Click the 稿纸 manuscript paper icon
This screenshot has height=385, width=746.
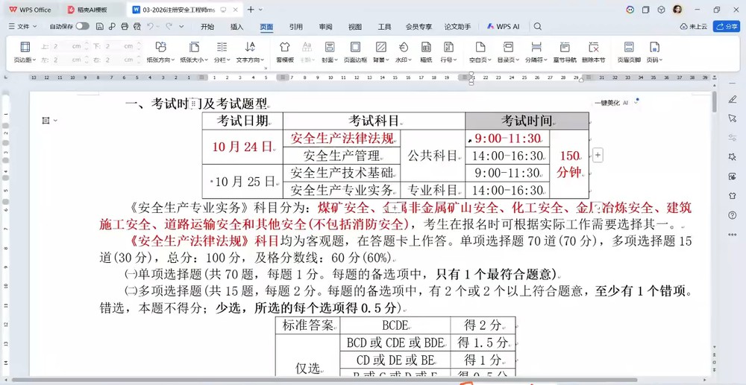point(426,51)
